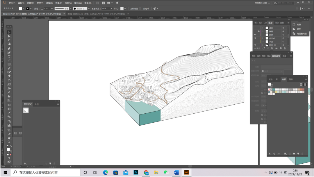
Task: Pick the Type tool
Action: click(9, 56)
